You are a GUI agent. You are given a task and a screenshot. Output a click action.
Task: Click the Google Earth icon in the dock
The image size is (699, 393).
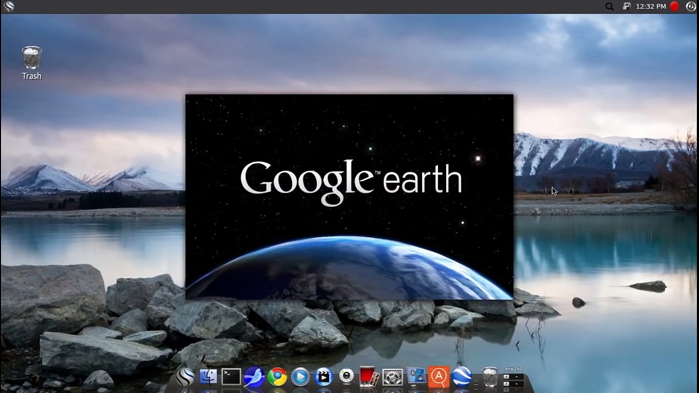tap(462, 377)
